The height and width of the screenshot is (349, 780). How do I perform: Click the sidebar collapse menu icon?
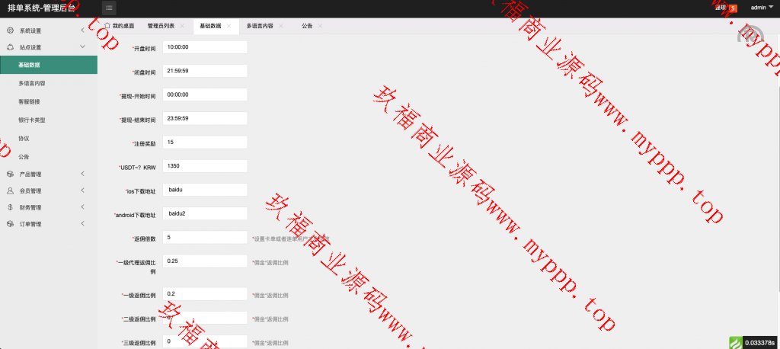point(110,8)
